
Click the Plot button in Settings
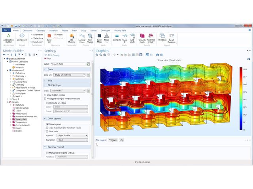click(x=48, y=58)
